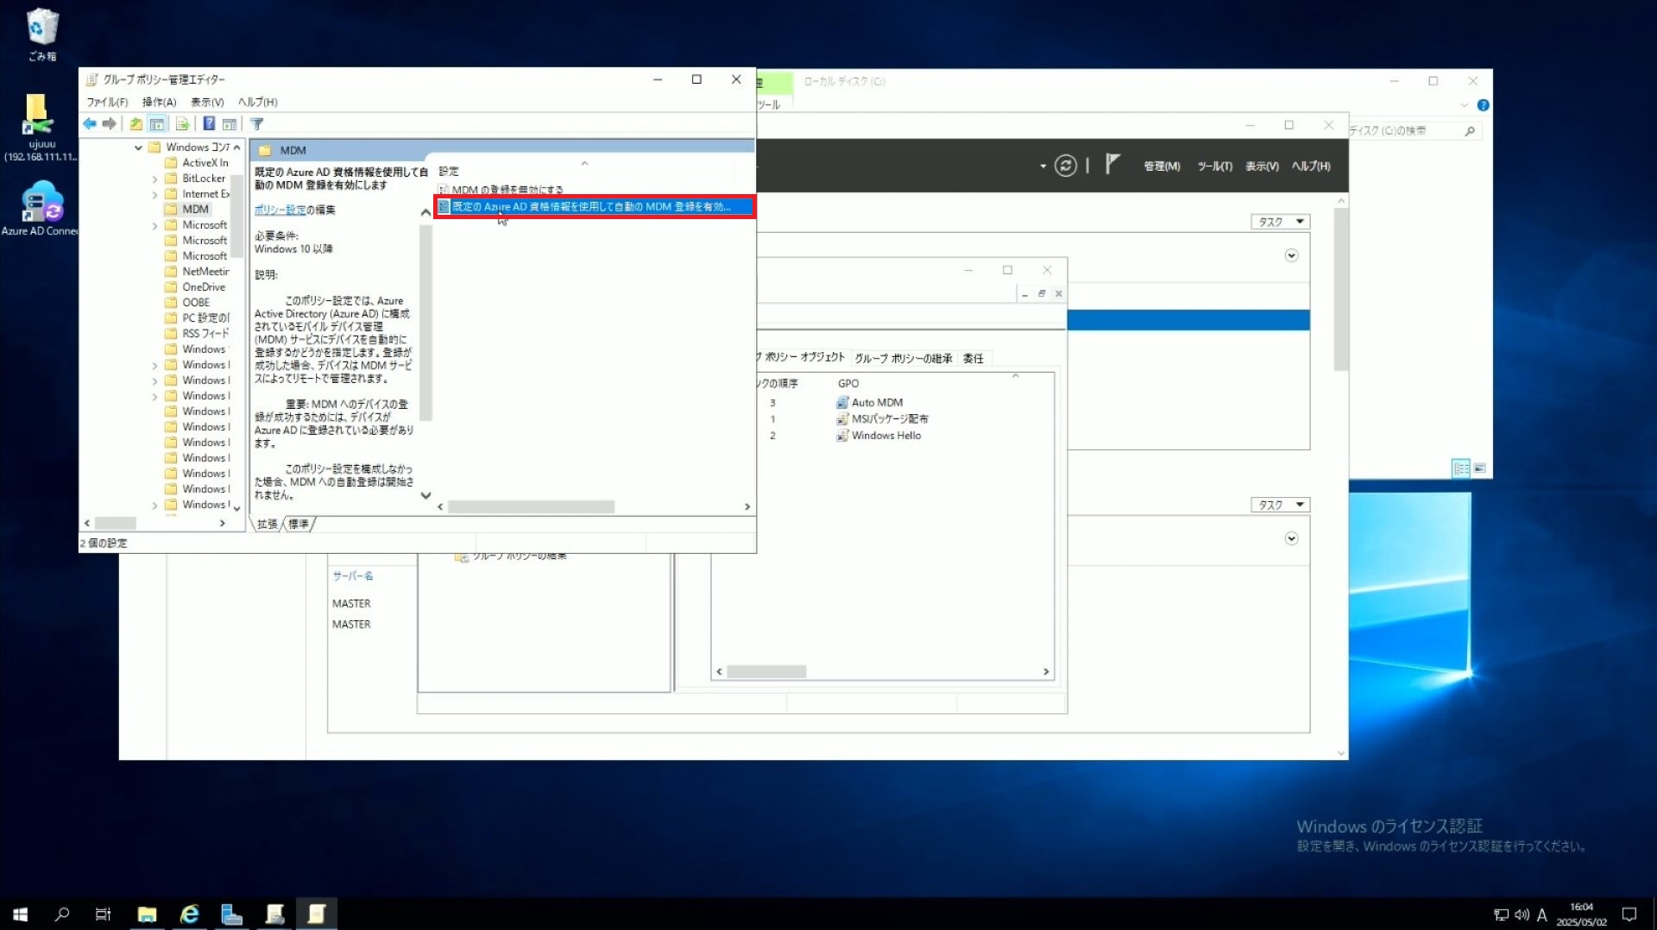Select the 既定の Azure AD 資格情報 setting row

[594, 207]
